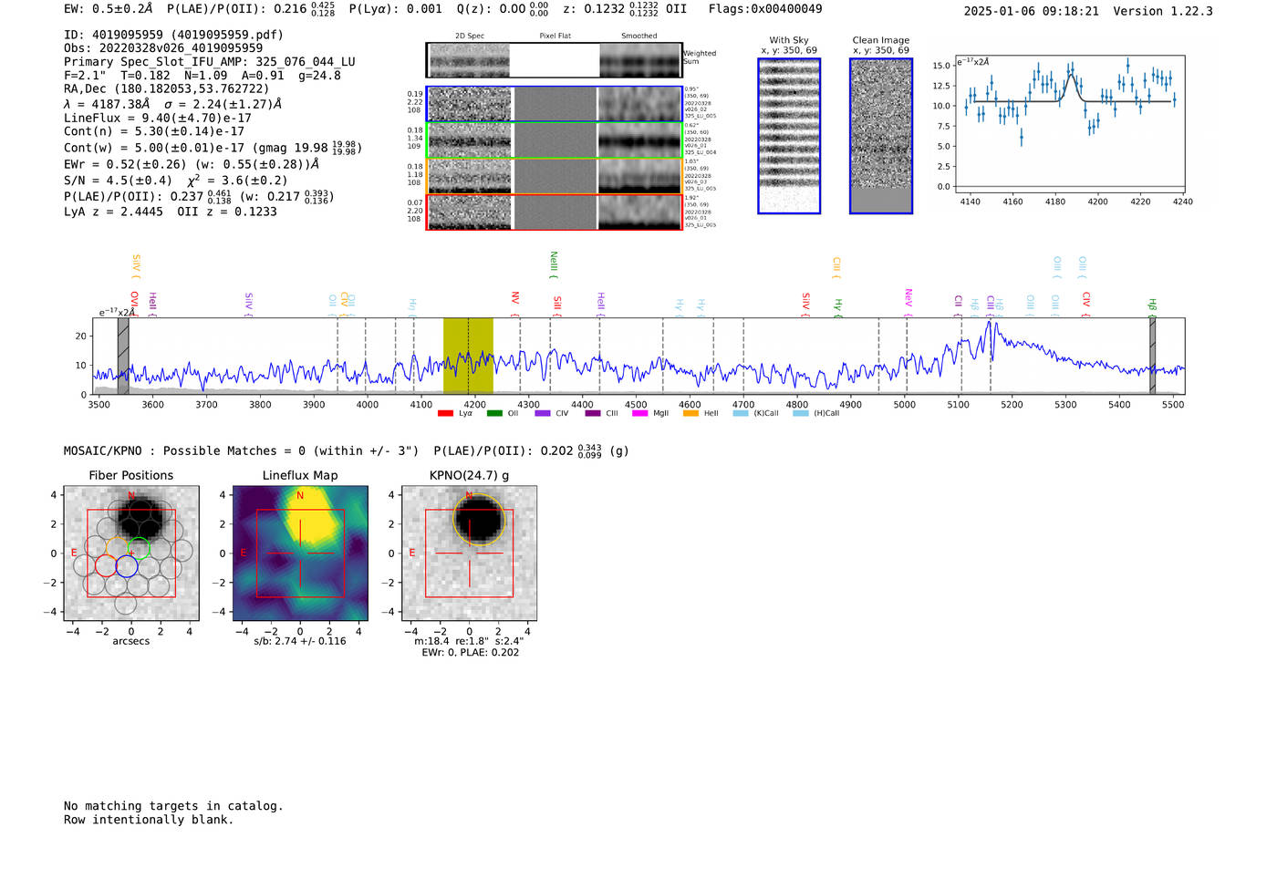
Task: Click the red Lyα legend swatch
Action: [445, 413]
